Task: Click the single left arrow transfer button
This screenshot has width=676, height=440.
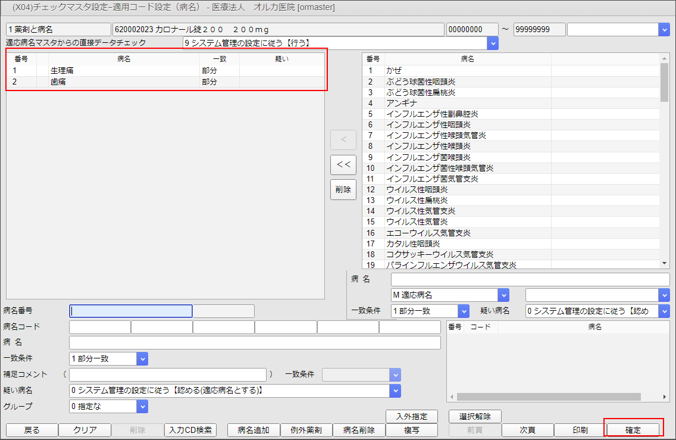Action: point(343,140)
